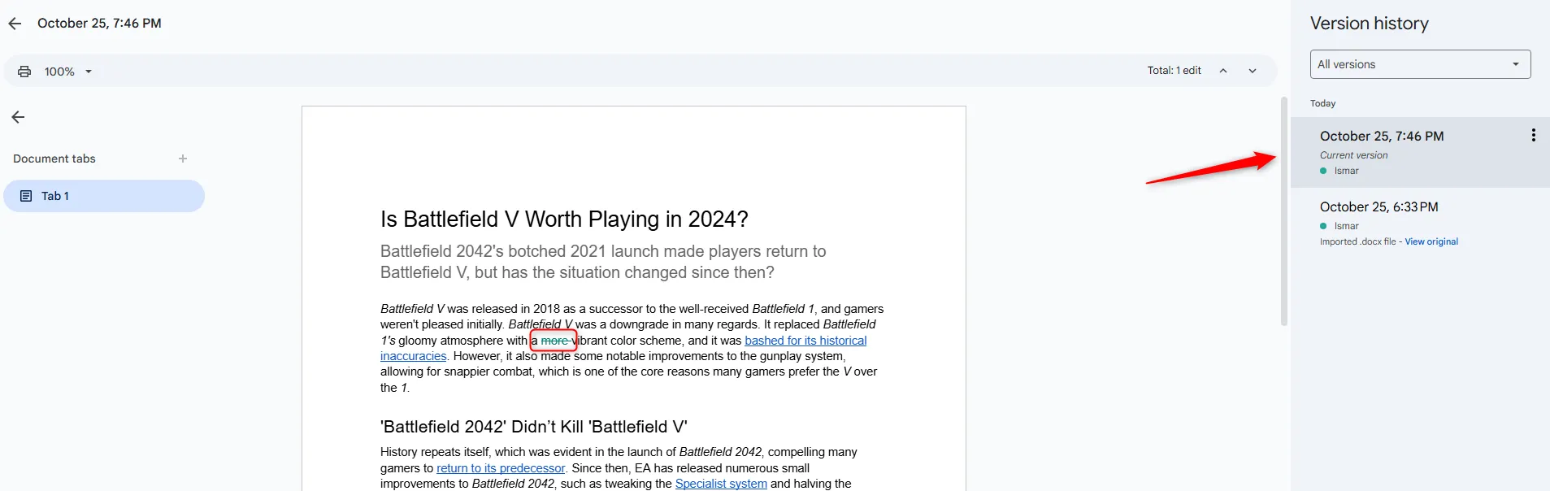The height and width of the screenshot is (491, 1550).
Task: Click the 'Total: 1 edit' label
Action: (x=1174, y=71)
